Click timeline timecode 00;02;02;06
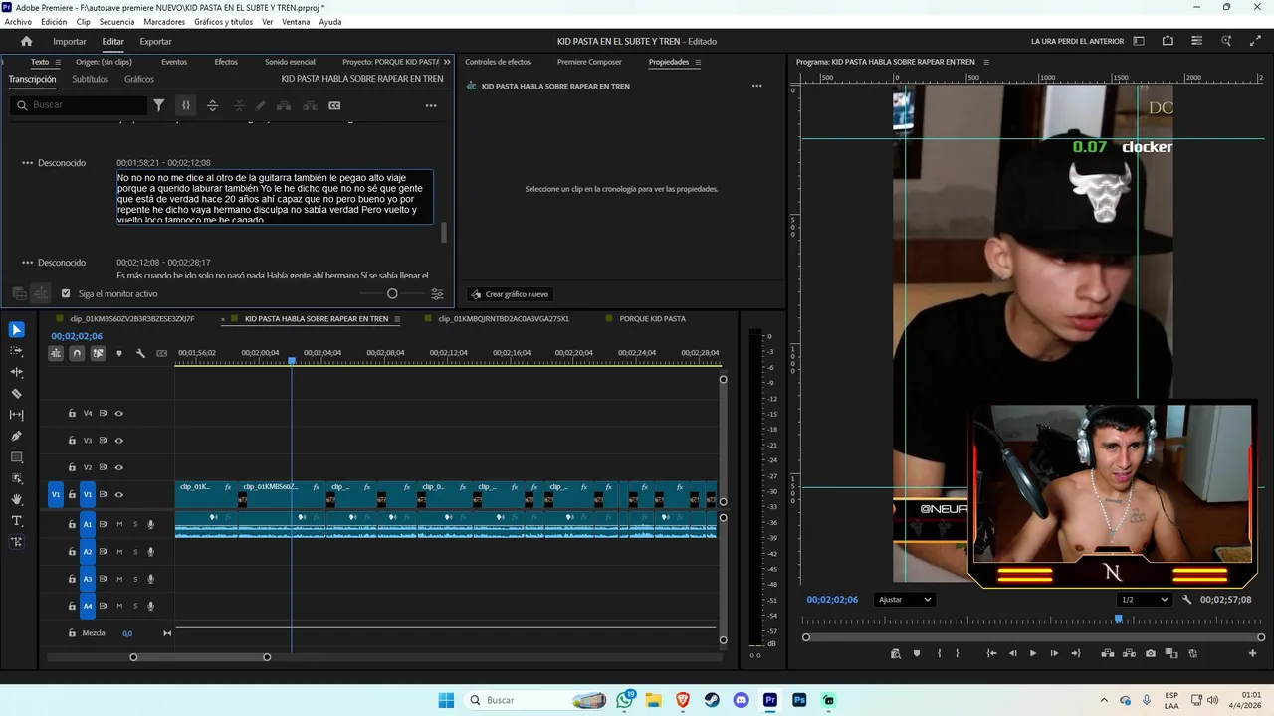This screenshot has width=1274, height=716. 77,336
